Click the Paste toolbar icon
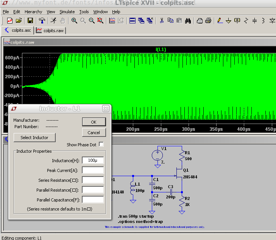 point(179,21)
